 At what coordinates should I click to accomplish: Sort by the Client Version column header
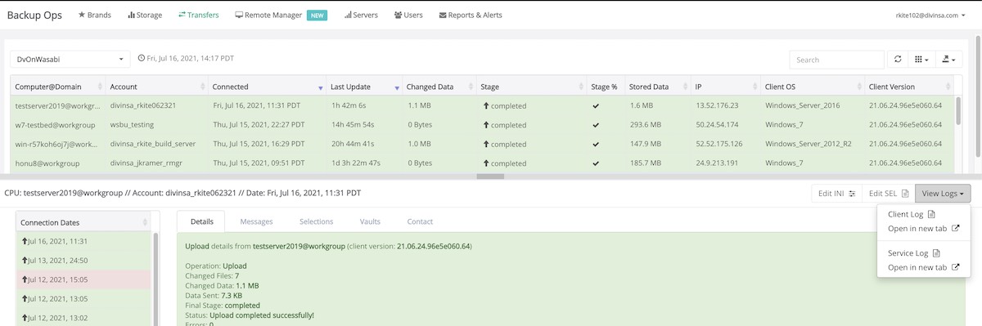[910, 87]
